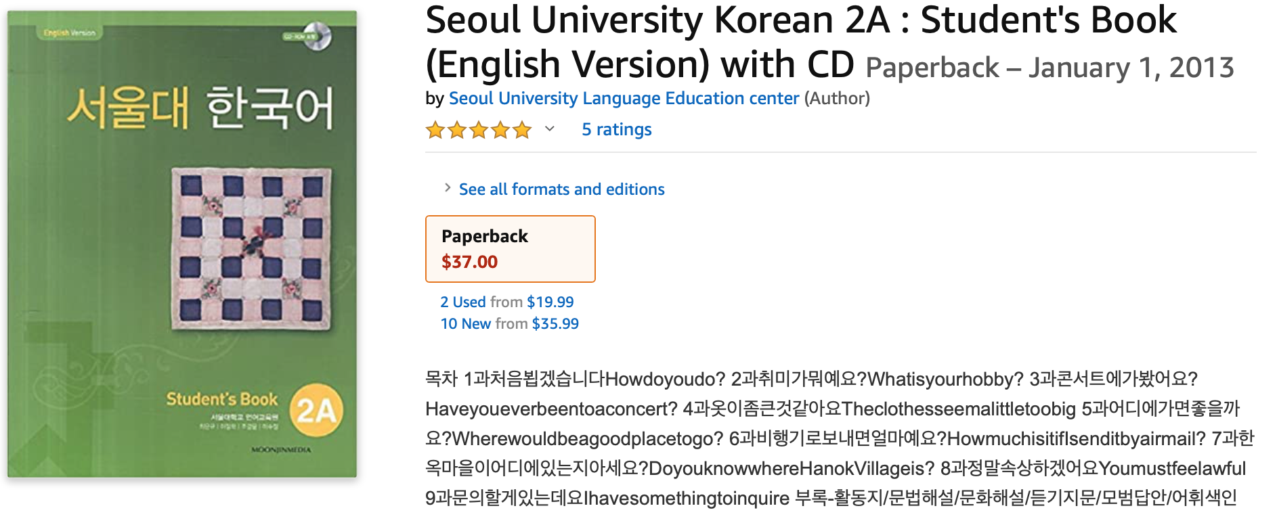Click the quilt pattern picture on the cover
Screen dimensions: 1277x525
[x=251, y=248]
